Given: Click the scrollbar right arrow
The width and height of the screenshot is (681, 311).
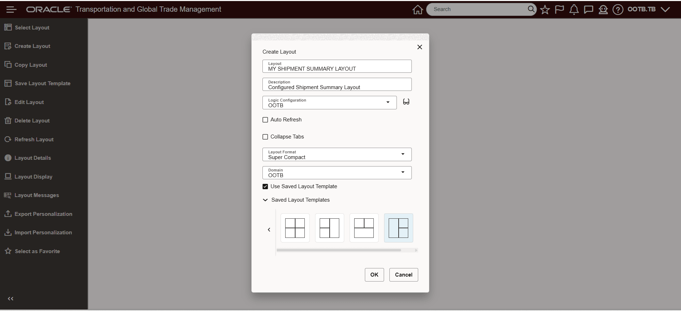Looking at the screenshot, I should tap(416, 250).
